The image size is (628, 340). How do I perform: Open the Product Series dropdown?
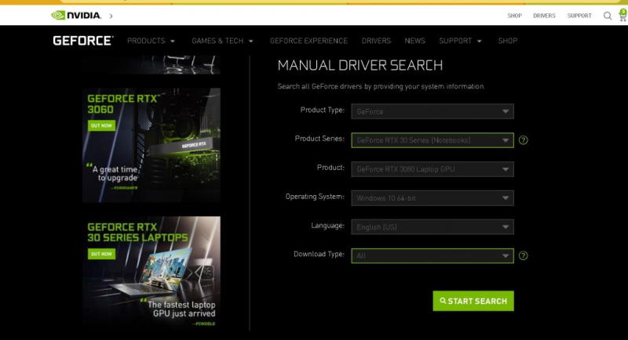(433, 140)
